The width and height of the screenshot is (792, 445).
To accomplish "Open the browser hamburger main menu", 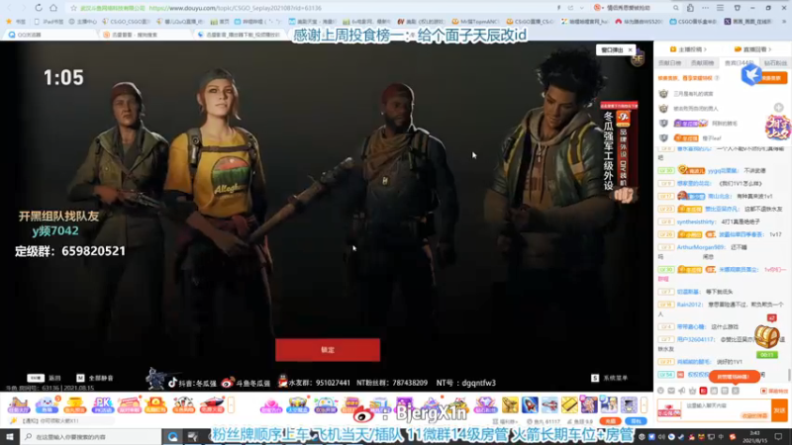I will point(721,8).
